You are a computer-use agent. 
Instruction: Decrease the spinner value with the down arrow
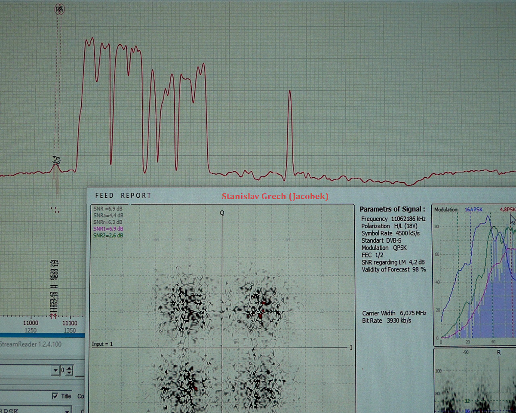pyautogui.click(x=69, y=373)
